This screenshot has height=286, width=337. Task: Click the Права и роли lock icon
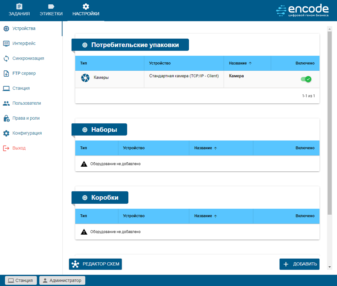click(6, 118)
